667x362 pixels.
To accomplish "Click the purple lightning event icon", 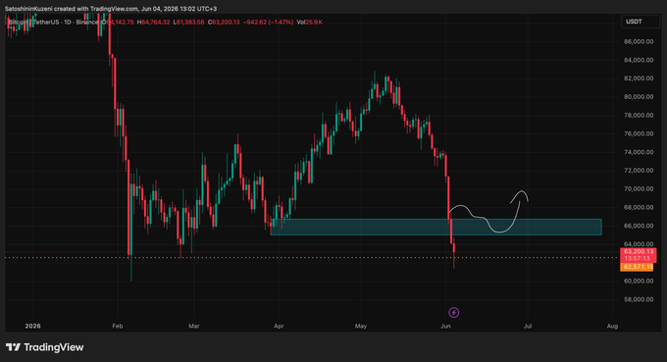I will (453, 313).
